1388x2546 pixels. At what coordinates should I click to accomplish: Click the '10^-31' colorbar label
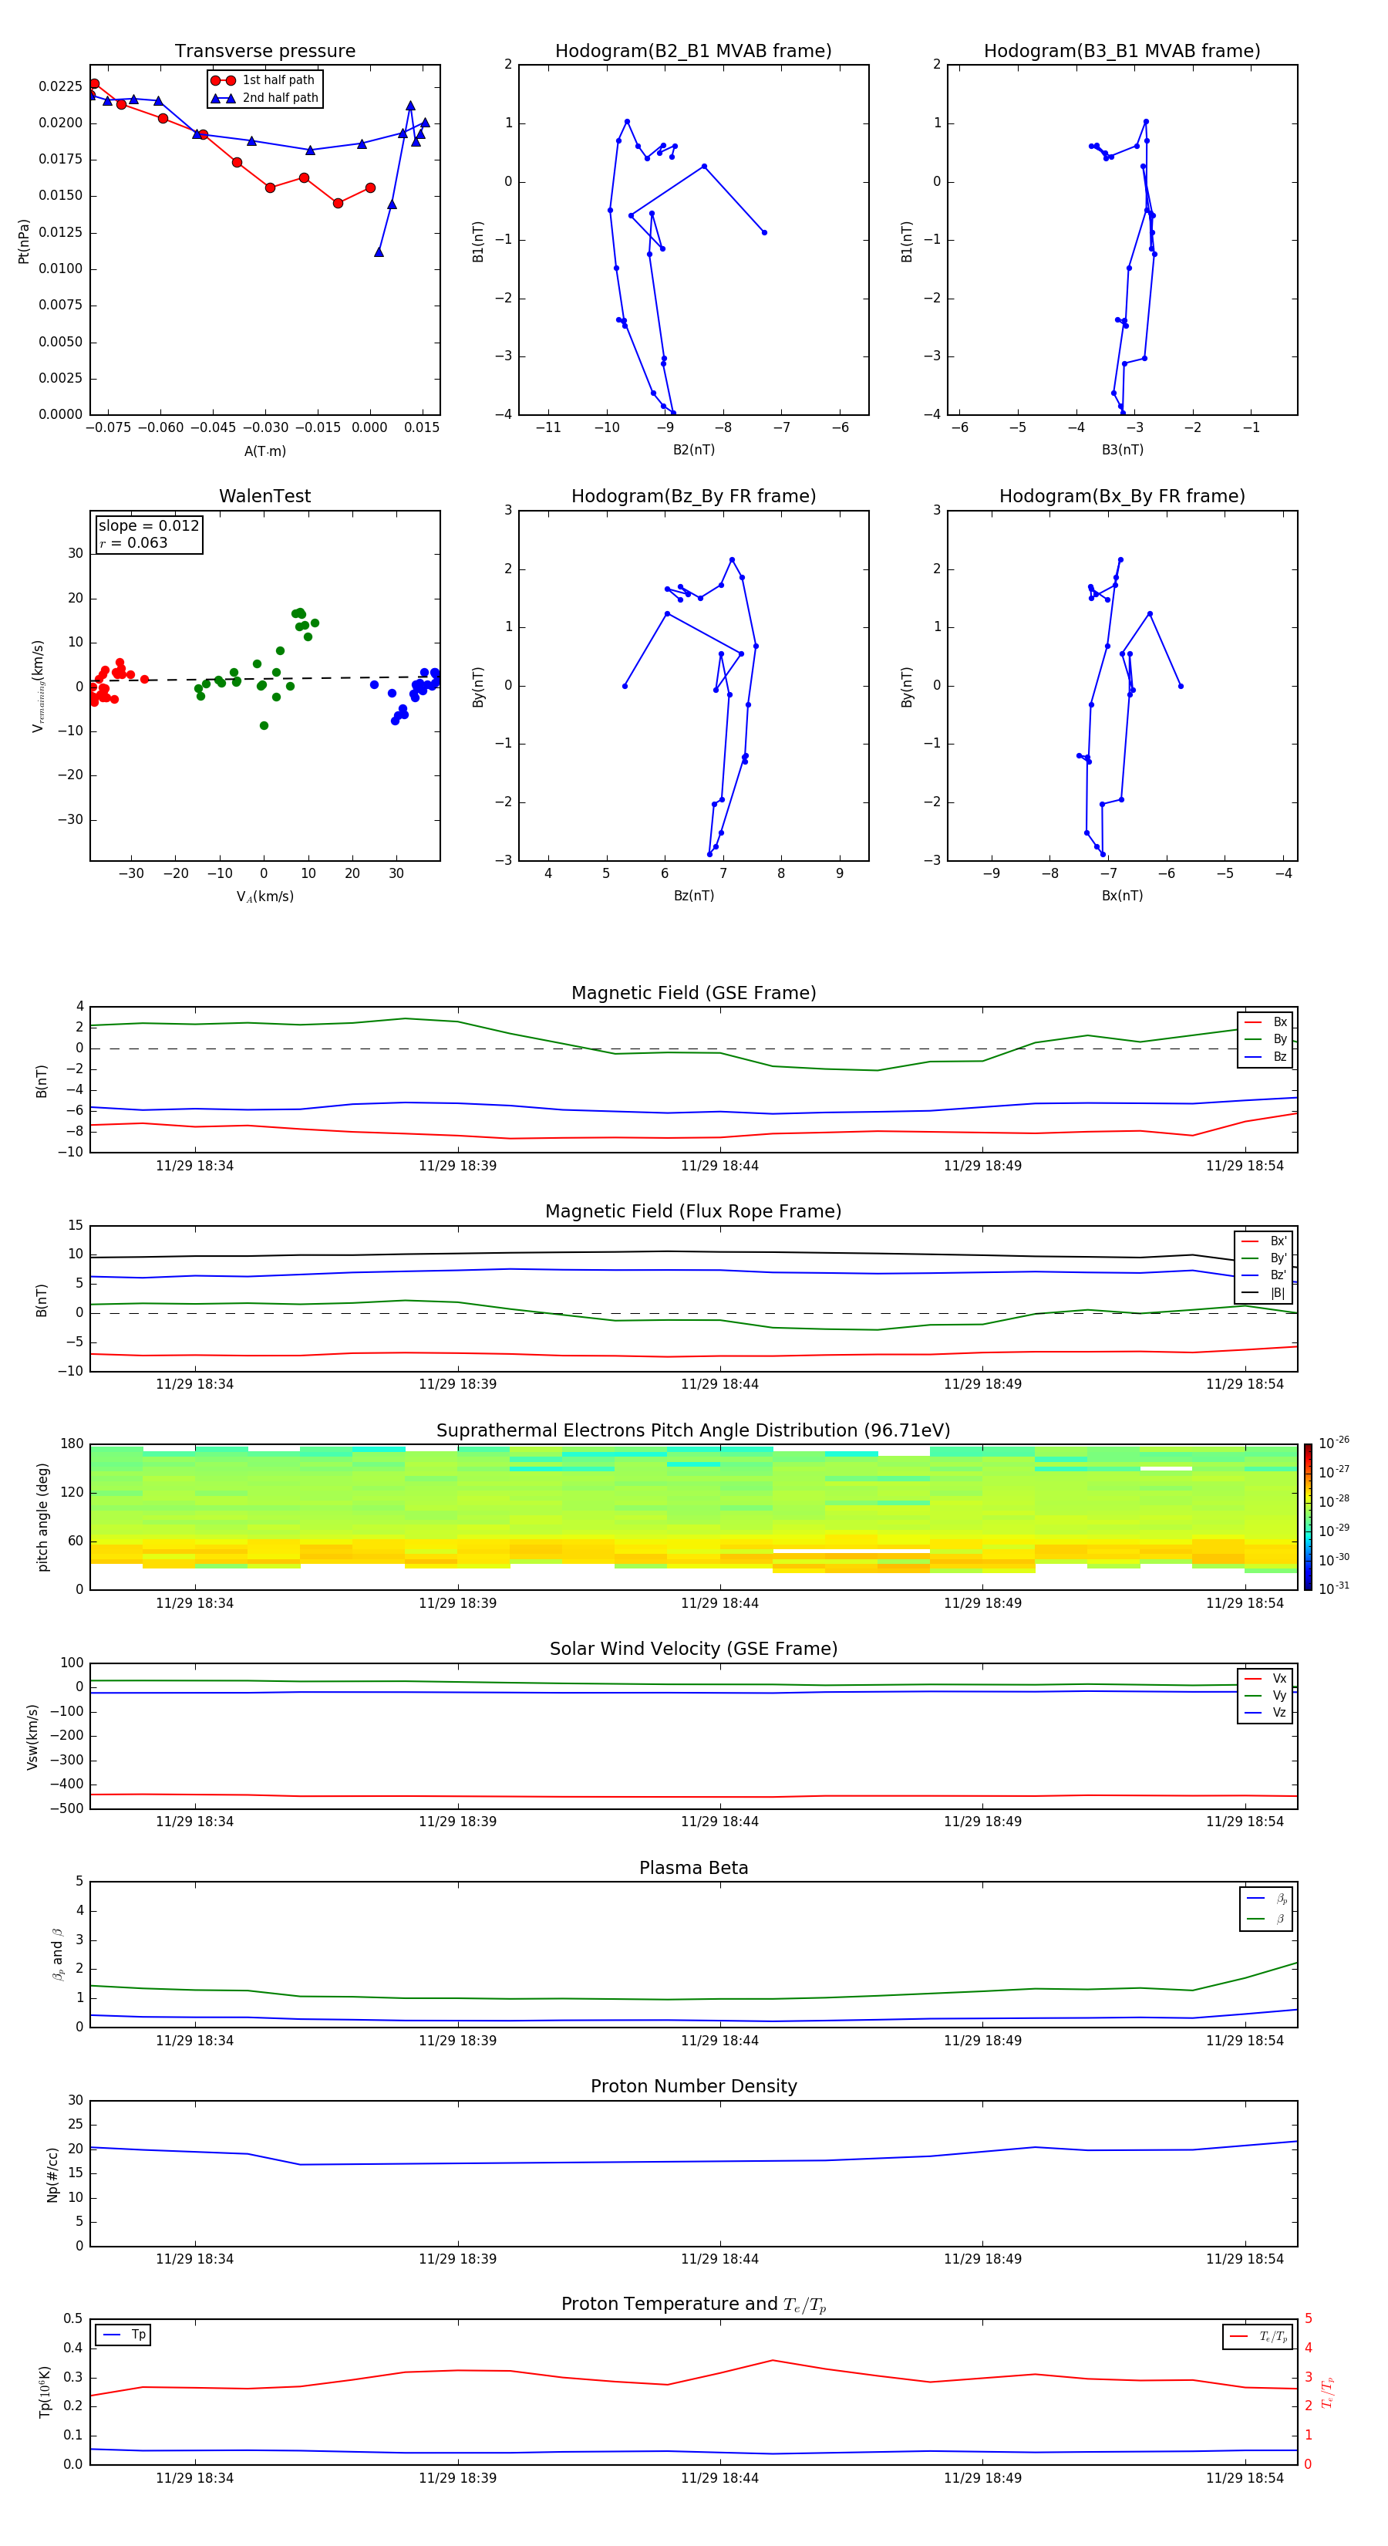[x=1334, y=1589]
